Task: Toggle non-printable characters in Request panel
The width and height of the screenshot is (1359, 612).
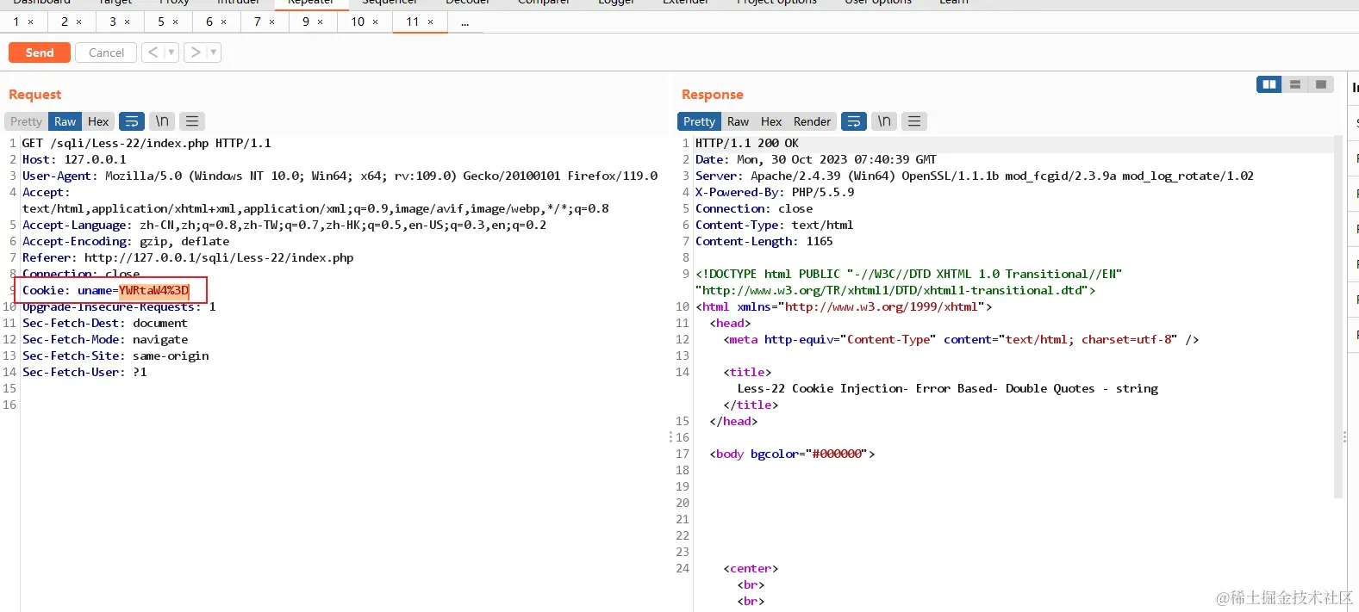Action: (x=162, y=121)
